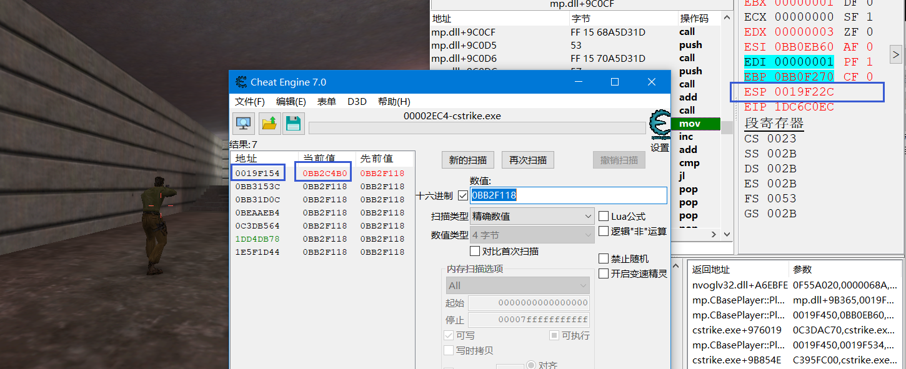Maximize the Cheat Engine window
906x369 pixels.
tap(615, 82)
